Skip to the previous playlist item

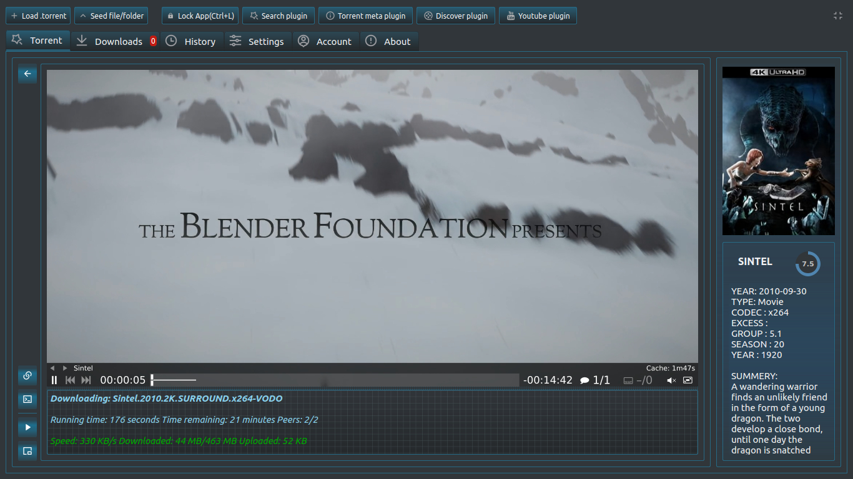[x=71, y=380]
